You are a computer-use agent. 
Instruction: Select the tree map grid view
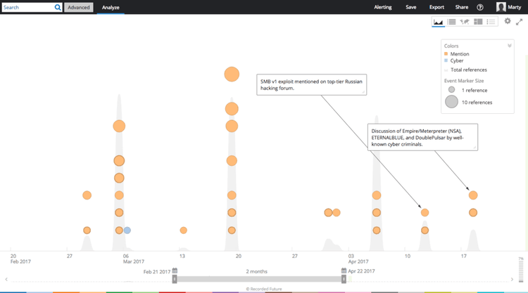[x=478, y=22]
